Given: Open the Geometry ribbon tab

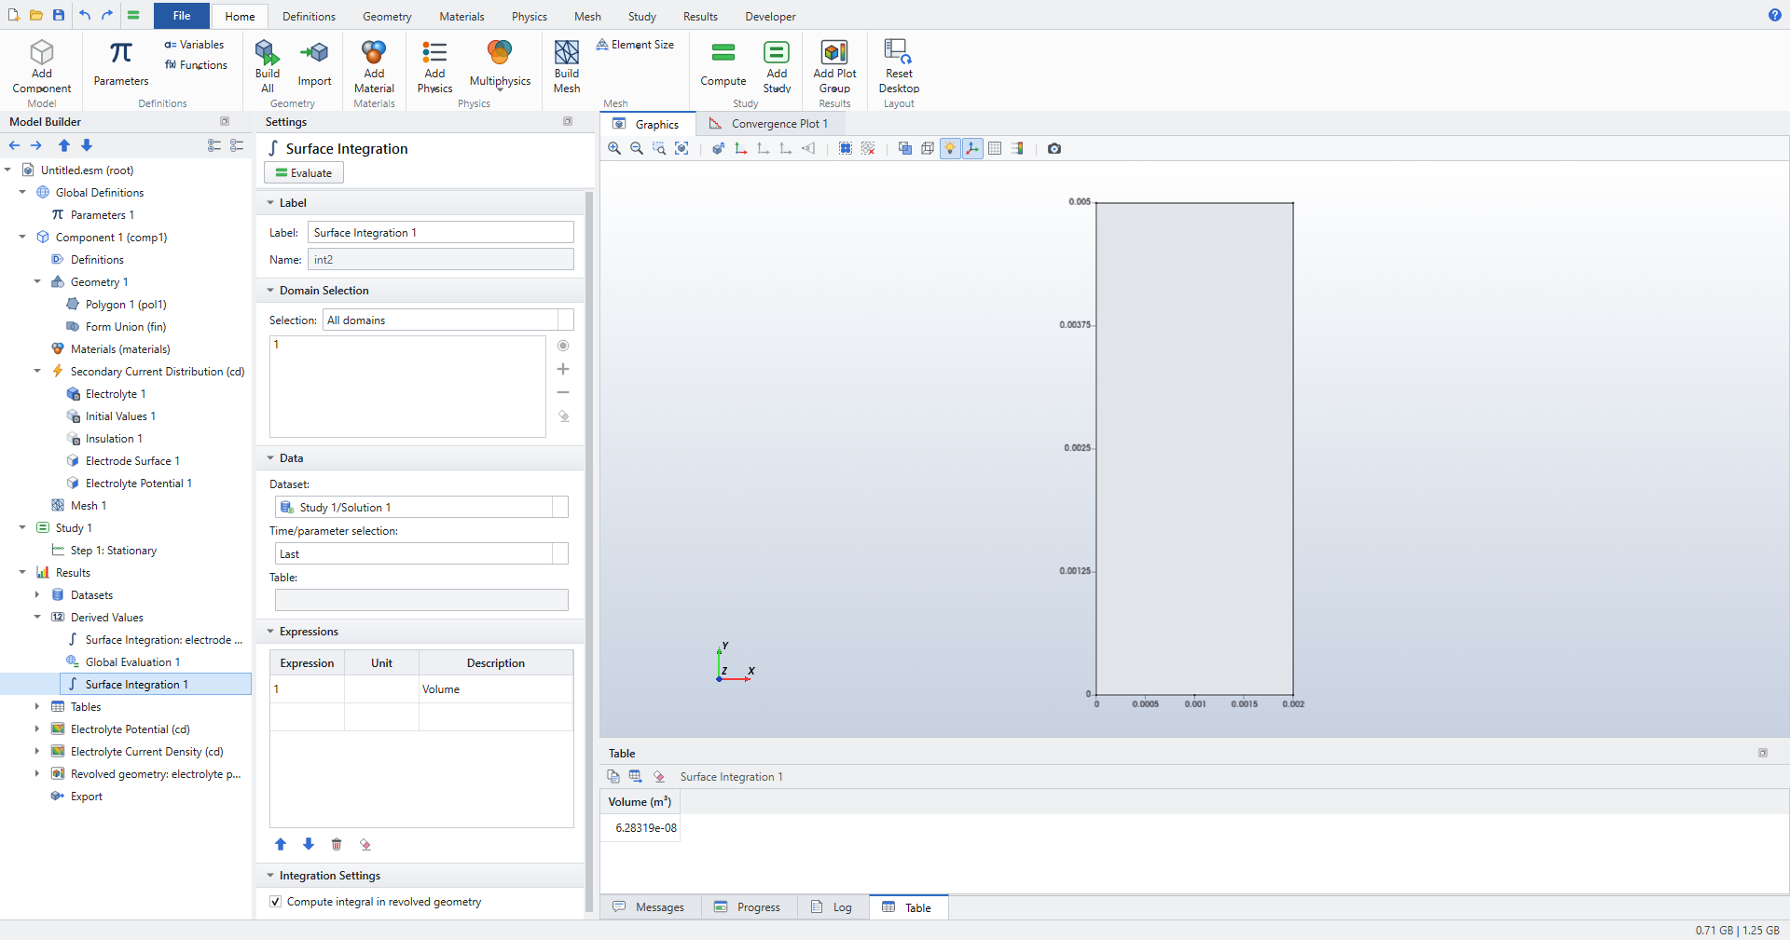Looking at the screenshot, I should tap(387, 16).
